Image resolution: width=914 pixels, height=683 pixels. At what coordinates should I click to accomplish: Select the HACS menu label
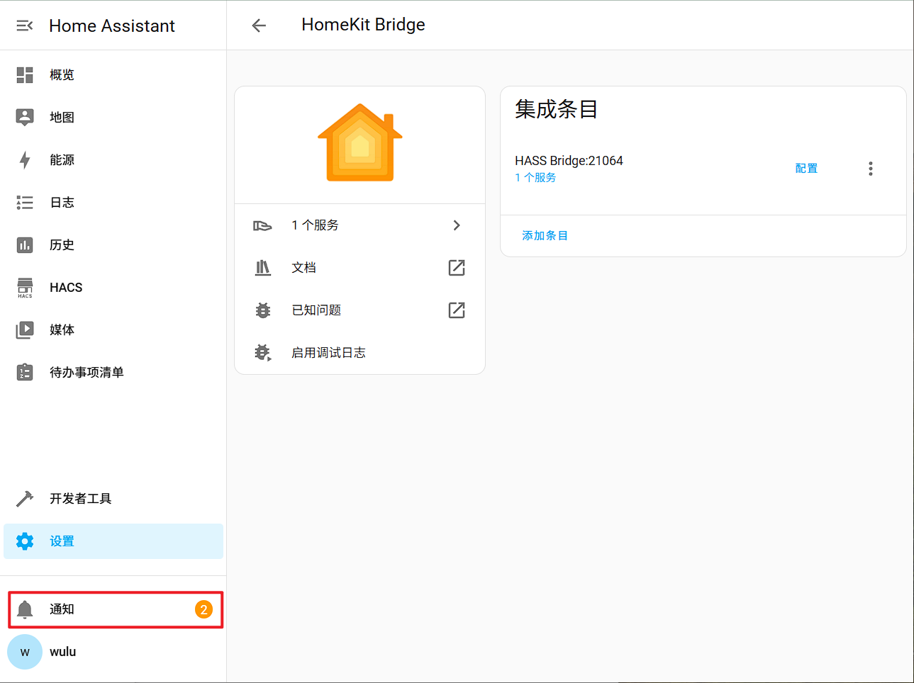pos(66,288)
